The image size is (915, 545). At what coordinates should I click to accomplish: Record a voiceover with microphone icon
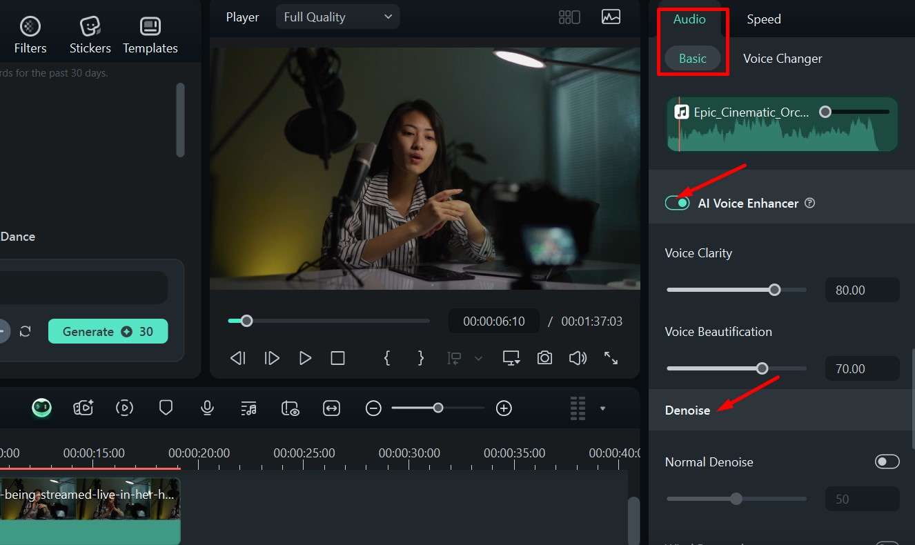[207, 408]
